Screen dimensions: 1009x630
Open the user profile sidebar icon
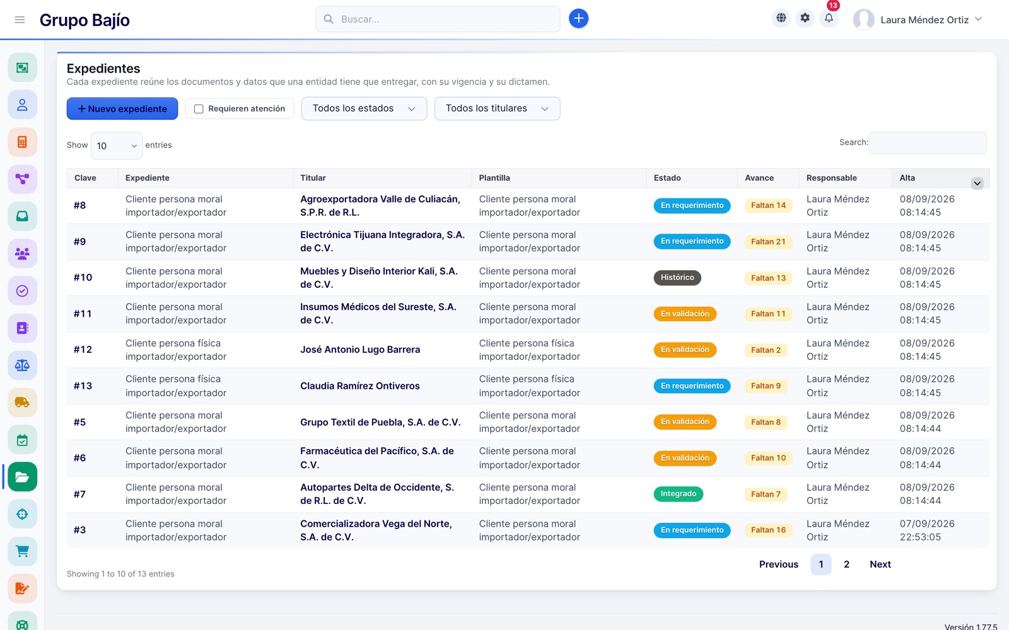pos(22,105)
